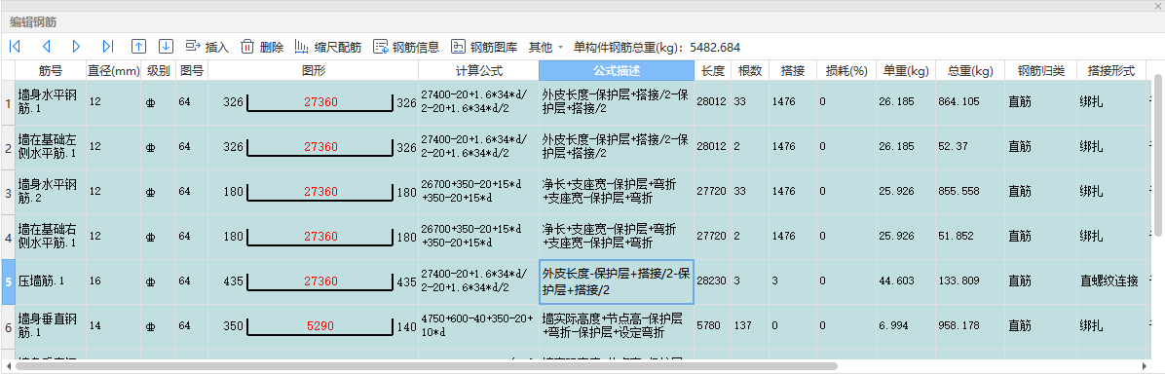Click the 图号 column header
This screenshot has height=374, width=1165.
[192, 71]
